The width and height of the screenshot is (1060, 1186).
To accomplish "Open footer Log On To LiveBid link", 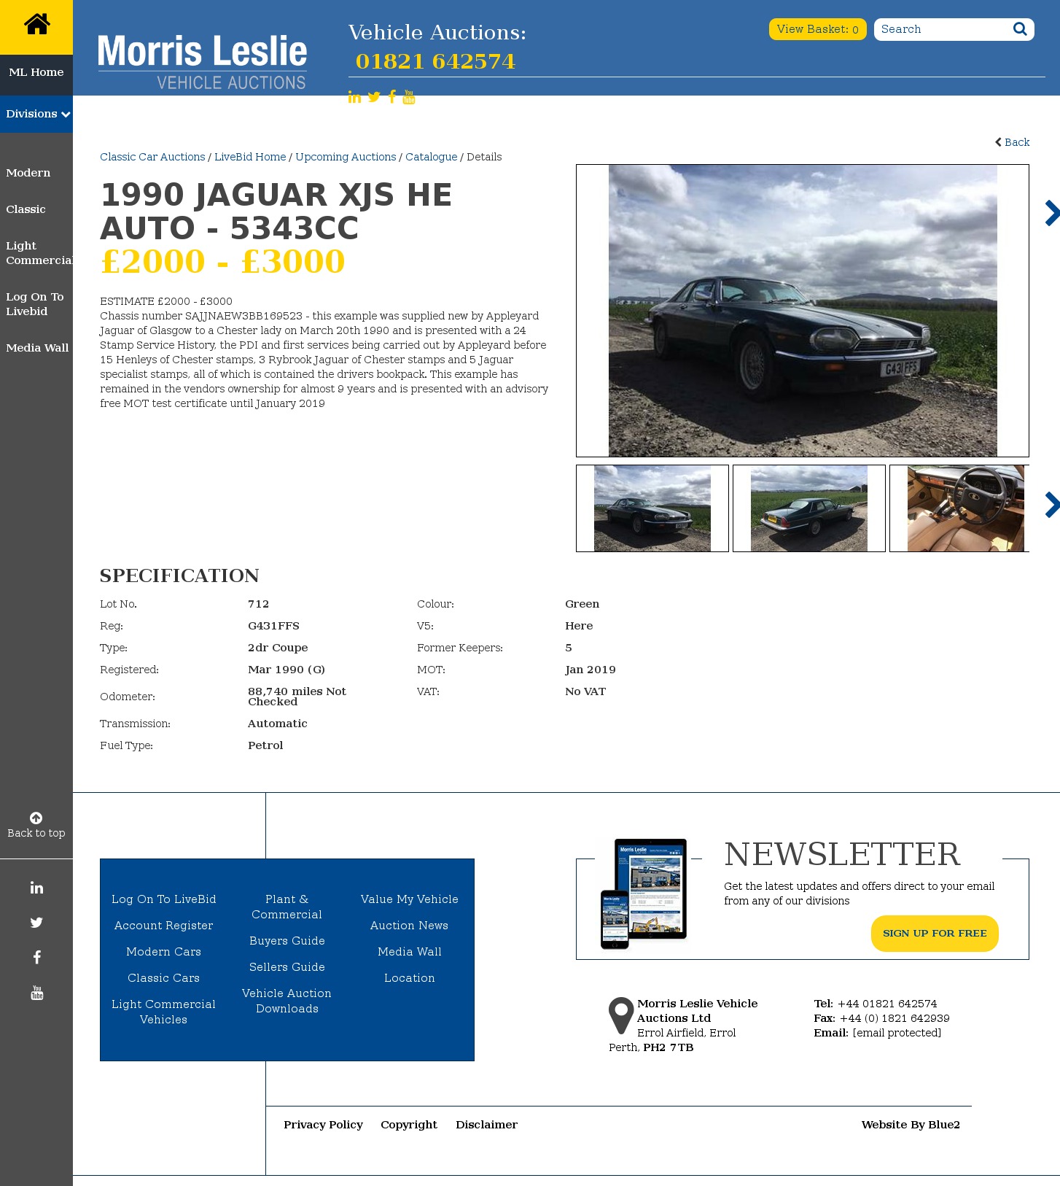I will point(164,899).
